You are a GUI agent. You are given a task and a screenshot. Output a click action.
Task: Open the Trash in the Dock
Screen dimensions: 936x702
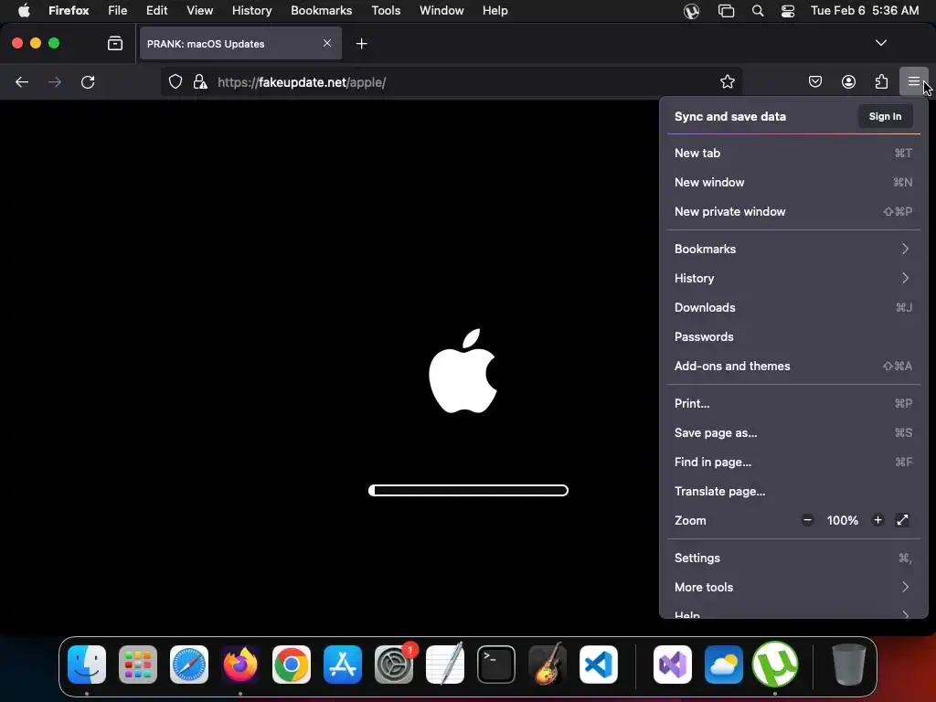[x=848, y=665]
